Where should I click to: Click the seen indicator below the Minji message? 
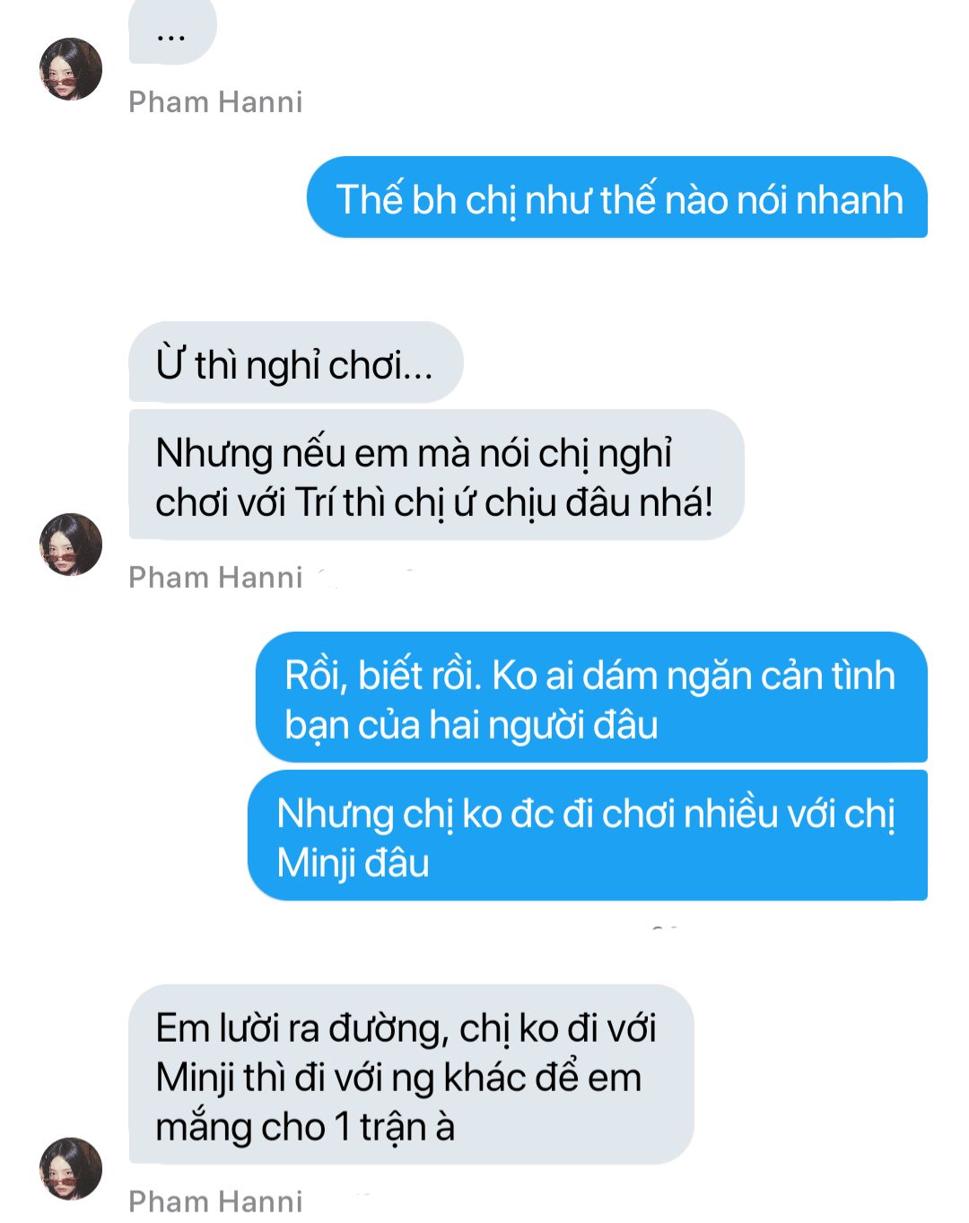pos(665,927)
